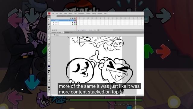Open the stroke color swatch
This screenshot has width=193, height=109.
[49, 66]
